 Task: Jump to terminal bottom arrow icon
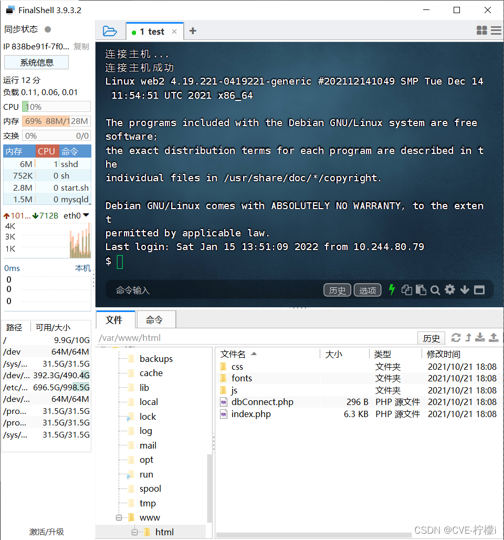(x=465, y=290)
